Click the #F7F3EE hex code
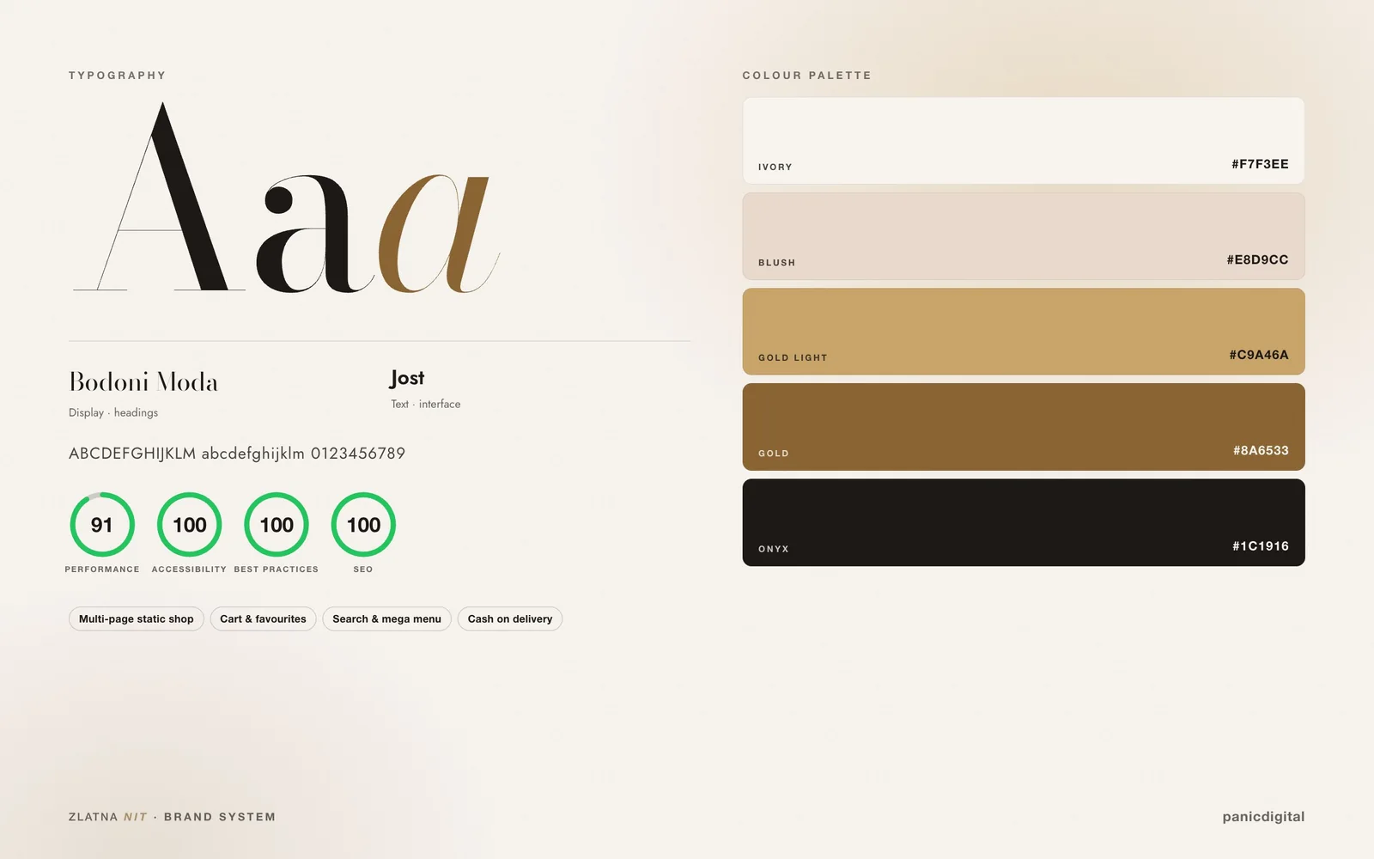 1260,164
